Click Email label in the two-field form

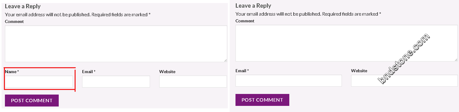(242, 71)
